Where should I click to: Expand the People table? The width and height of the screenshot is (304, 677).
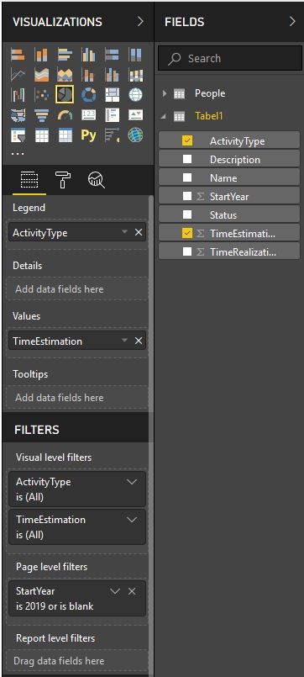165,93
